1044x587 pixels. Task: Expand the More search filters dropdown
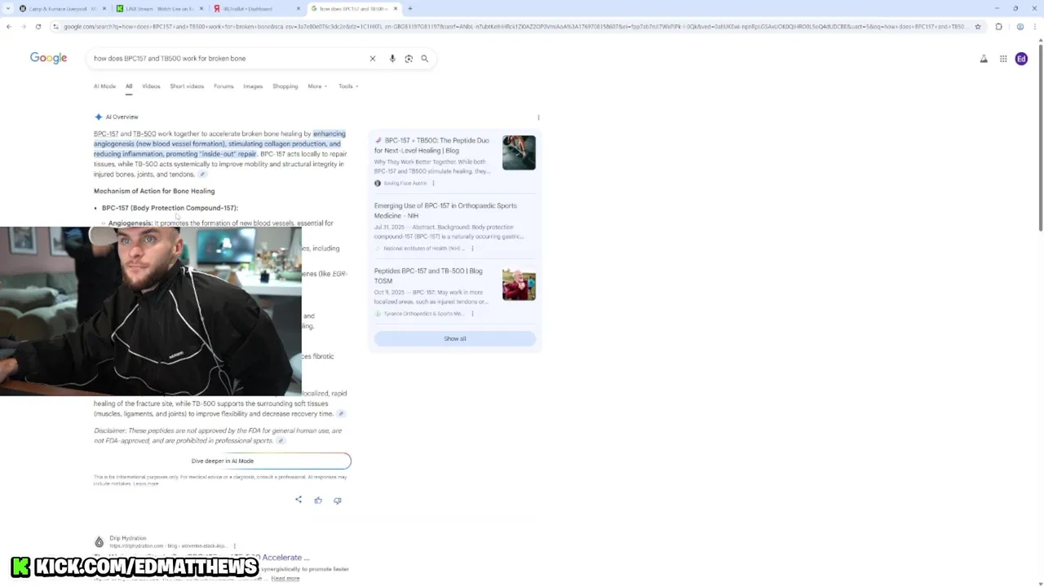pos(317,86)
